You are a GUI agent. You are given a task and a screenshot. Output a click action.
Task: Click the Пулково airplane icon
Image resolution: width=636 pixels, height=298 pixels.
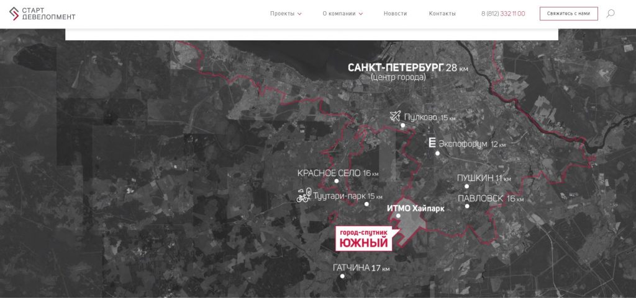click(395, 116)
